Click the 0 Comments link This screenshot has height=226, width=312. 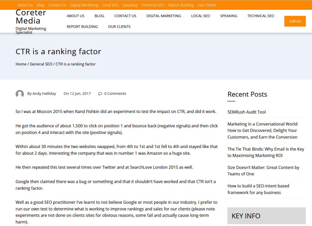(x=115, y=94)
